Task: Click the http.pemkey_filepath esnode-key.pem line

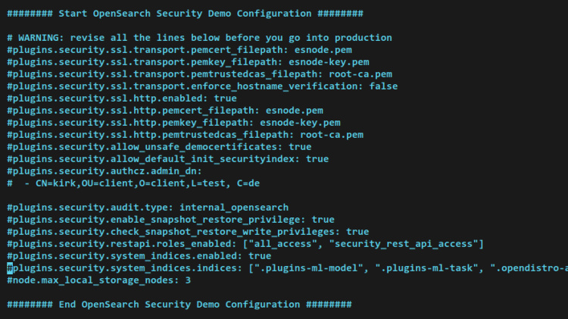Action: click(x=173, y=123)
